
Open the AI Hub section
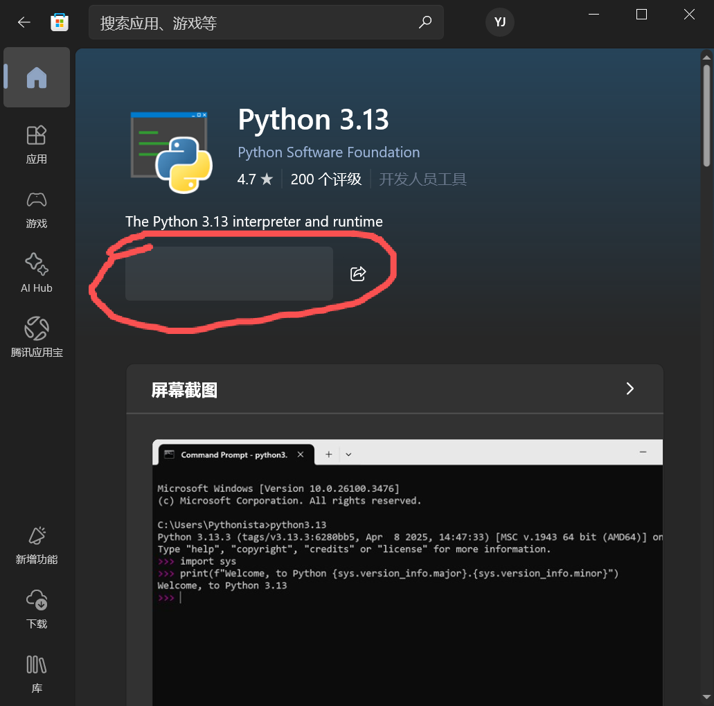[37, 274]
